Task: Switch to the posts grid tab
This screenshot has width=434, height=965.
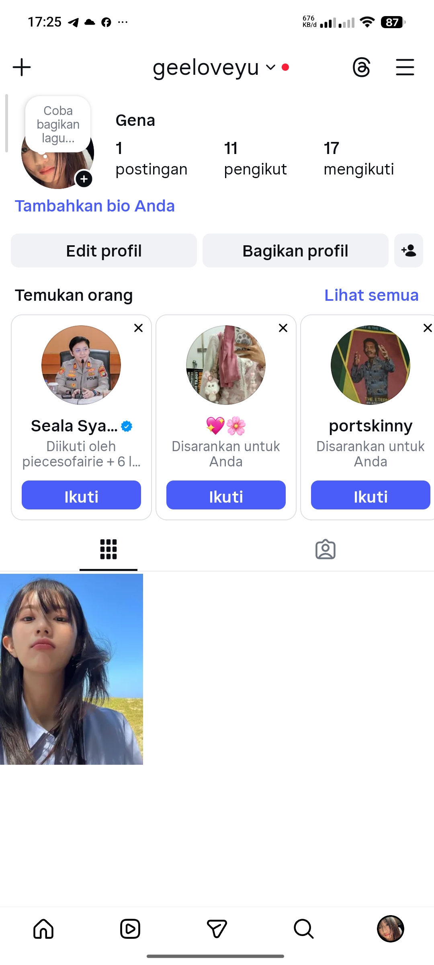Action: 108,549
